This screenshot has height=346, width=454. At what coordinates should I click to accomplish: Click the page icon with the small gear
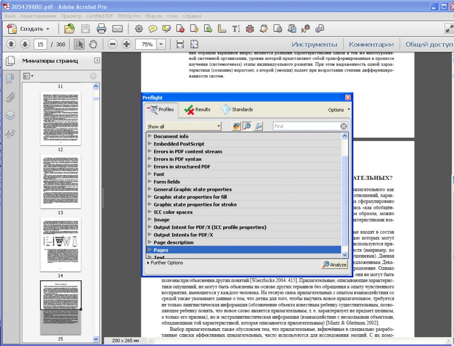278,29
